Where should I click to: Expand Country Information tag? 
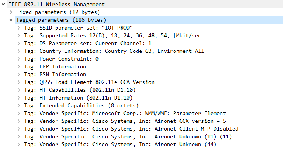pyautogui.click(x=19, y=51)
